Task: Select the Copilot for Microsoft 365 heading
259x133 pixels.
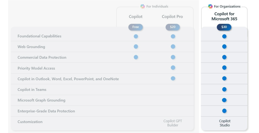Action: coord(224,16)
